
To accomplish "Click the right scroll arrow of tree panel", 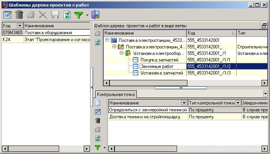I will [x=265, y=83].
